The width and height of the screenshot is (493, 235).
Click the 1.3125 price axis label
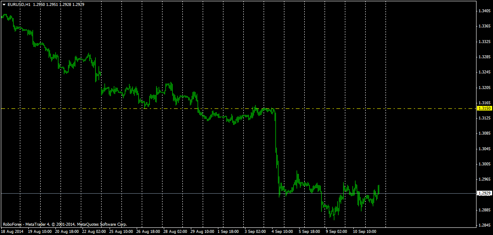click(484, 118)
